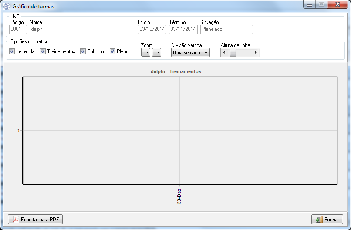Image resolution: width=351 pixels, height=230 pixels.
Task: Toggle the Plano checkbox
Action: pyautogui.click(x=113, y=51)
